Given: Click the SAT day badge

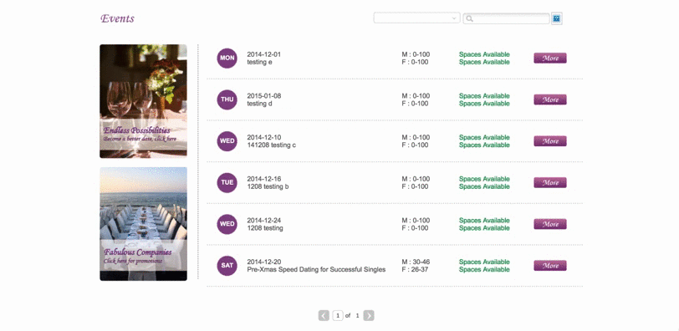Looking at the screenshot, I should coord(227,266).
